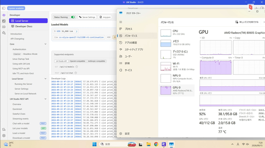Open Chrome from taskbar

[156, 144]
